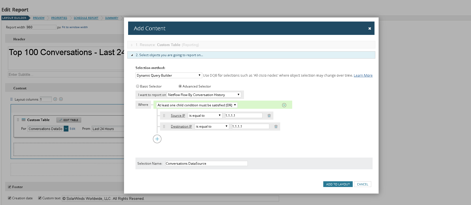Click the Selection Name input field

pos(207,163)
